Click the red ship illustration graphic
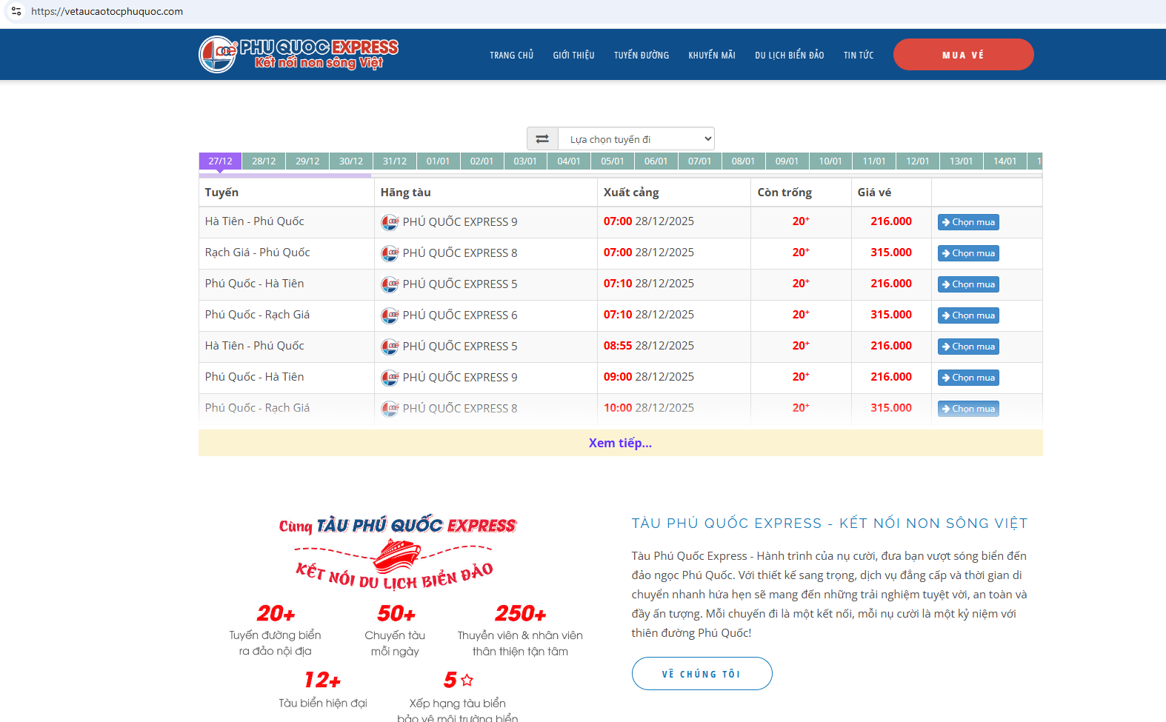The image size is (1166, 722). click(x=396, y=555)
